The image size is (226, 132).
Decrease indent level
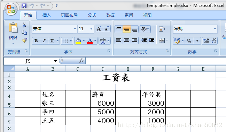144,41
